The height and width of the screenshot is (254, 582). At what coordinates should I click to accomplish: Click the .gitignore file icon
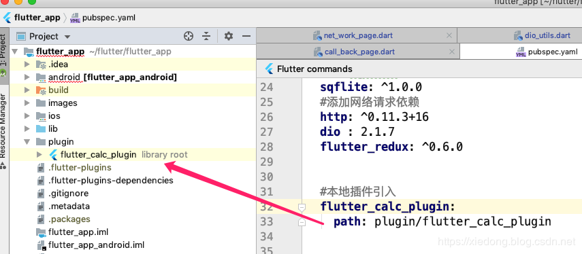tap(41, 194)
